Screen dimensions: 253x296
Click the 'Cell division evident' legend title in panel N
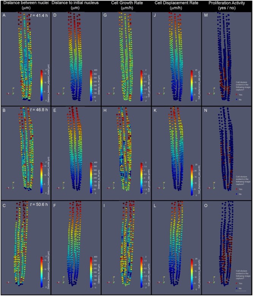(x=243, y=180)
